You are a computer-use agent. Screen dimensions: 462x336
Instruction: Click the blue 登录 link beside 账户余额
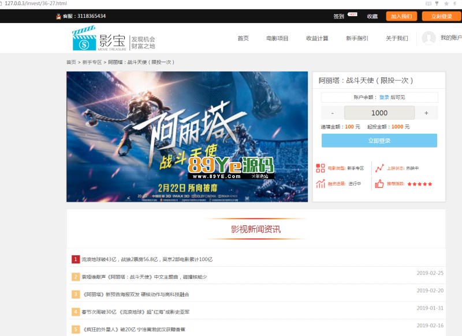coord(384,97)
